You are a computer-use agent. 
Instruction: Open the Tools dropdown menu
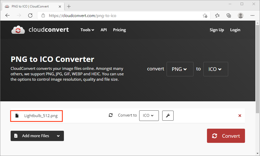tap(87, 30)
